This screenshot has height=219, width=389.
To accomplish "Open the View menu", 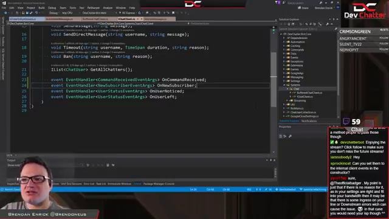I will (x=20, y=8).
